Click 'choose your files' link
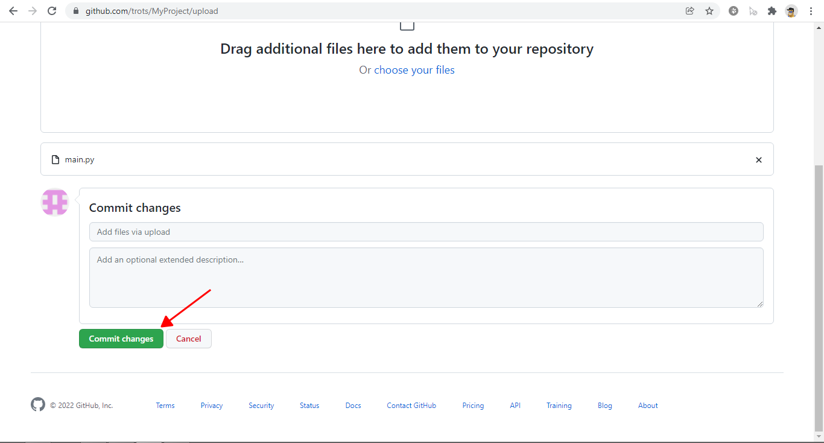The width and height of the screenshot is (824, 443). (414, 70)
